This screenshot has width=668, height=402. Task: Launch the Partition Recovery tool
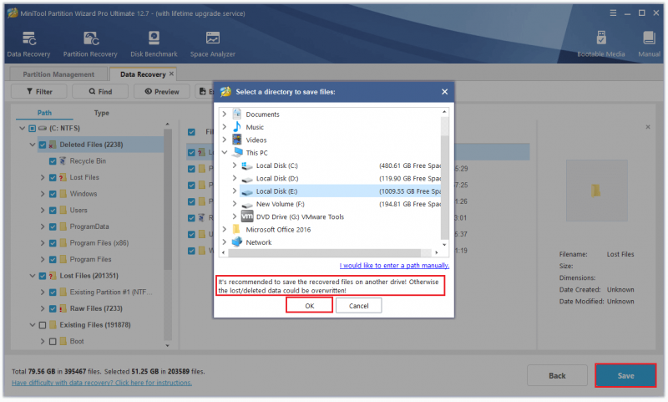click(90, 38)
